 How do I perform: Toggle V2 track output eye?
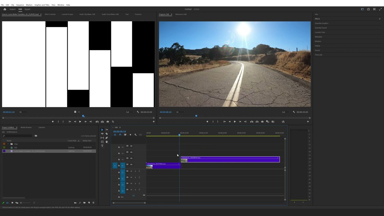(x=131, y=158)
